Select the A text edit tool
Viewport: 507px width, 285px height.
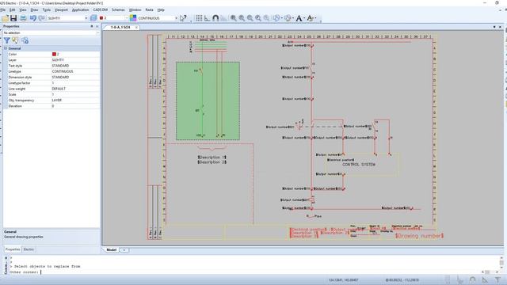click(x=310, y=18)
